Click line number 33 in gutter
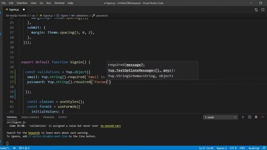Screen dimensions: 267x150 tap(12, 62)
